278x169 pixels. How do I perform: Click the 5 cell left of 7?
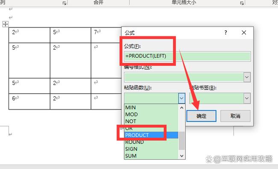(x=70, y=35)
